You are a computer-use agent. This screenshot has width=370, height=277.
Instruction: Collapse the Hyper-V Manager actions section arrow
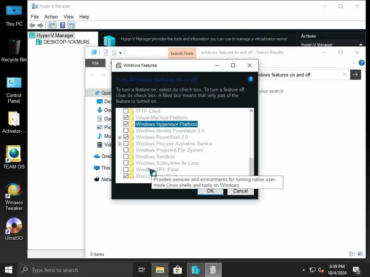pos(361,44)
